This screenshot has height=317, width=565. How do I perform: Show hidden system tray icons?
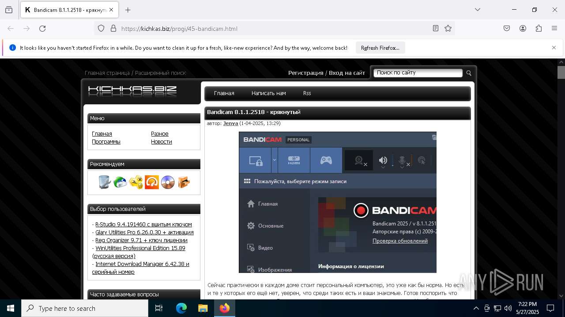(476, 308)
